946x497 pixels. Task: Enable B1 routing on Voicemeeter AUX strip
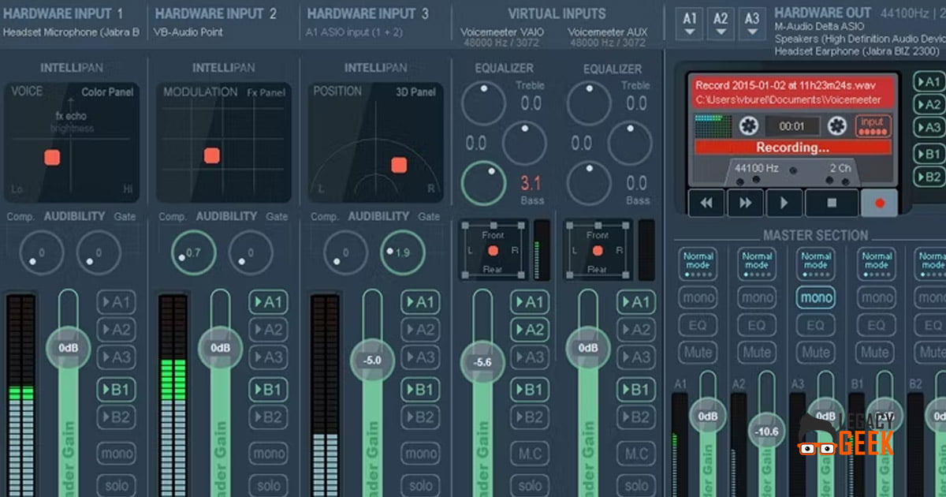(x=635, y=389)
